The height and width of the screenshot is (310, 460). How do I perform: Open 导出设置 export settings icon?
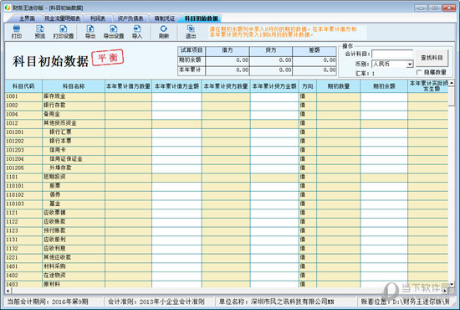click(x=114, y=32)
